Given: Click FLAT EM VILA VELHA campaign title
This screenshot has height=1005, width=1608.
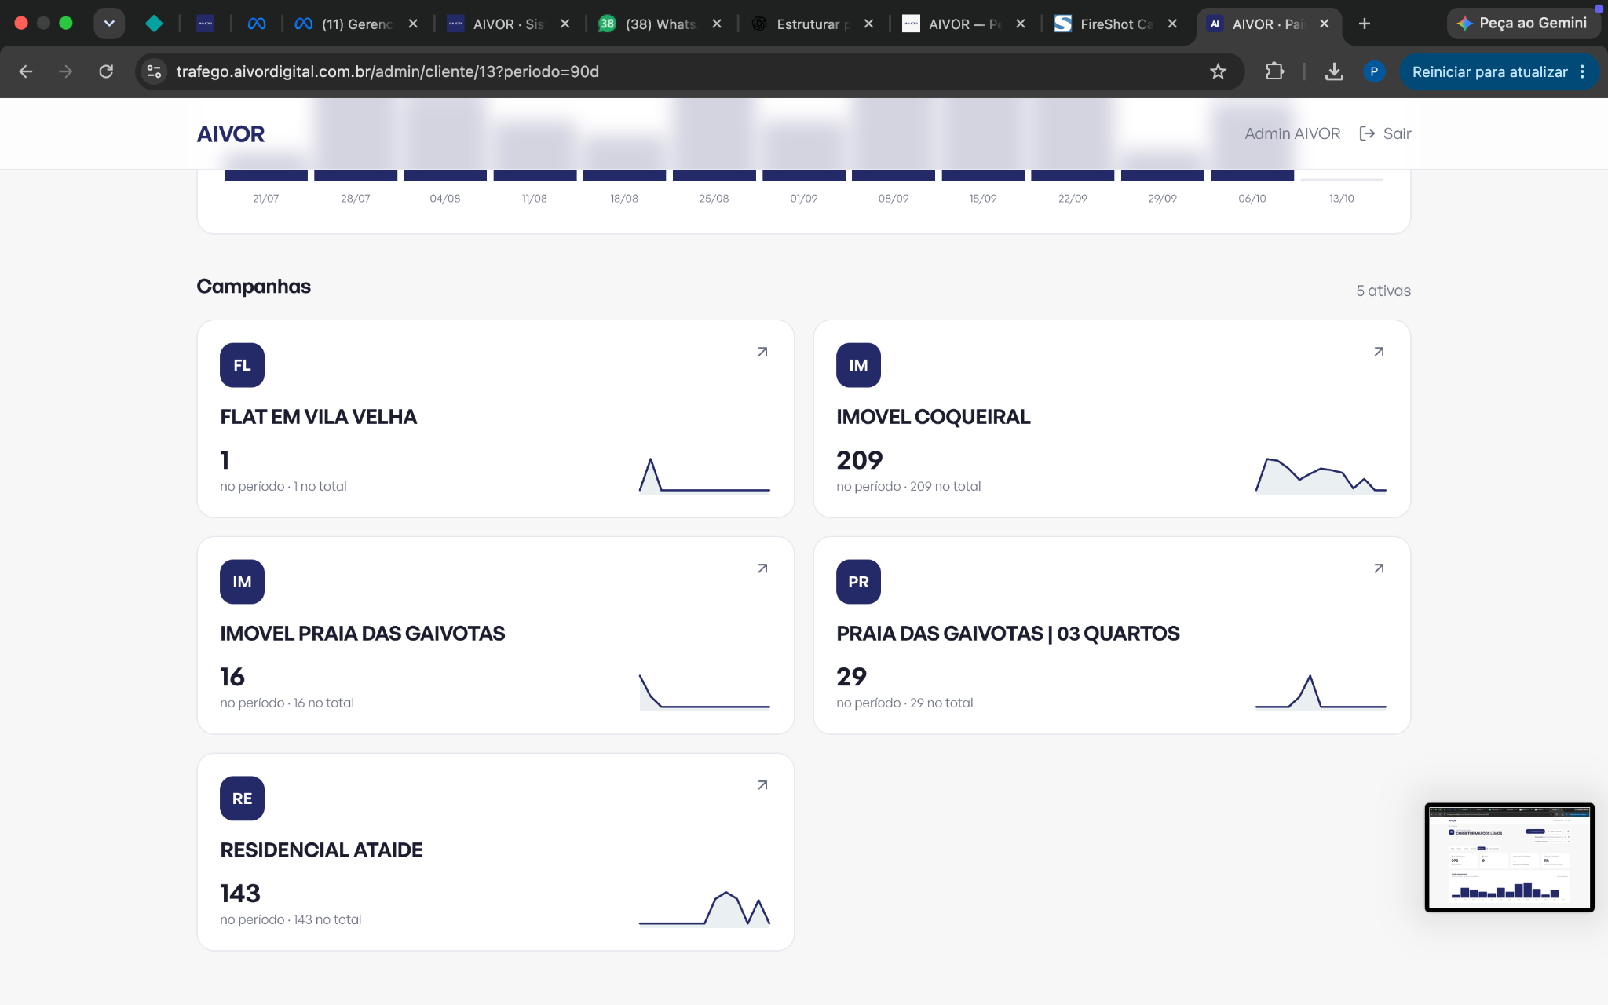Looking at the screenshot, I should [318, 417].
